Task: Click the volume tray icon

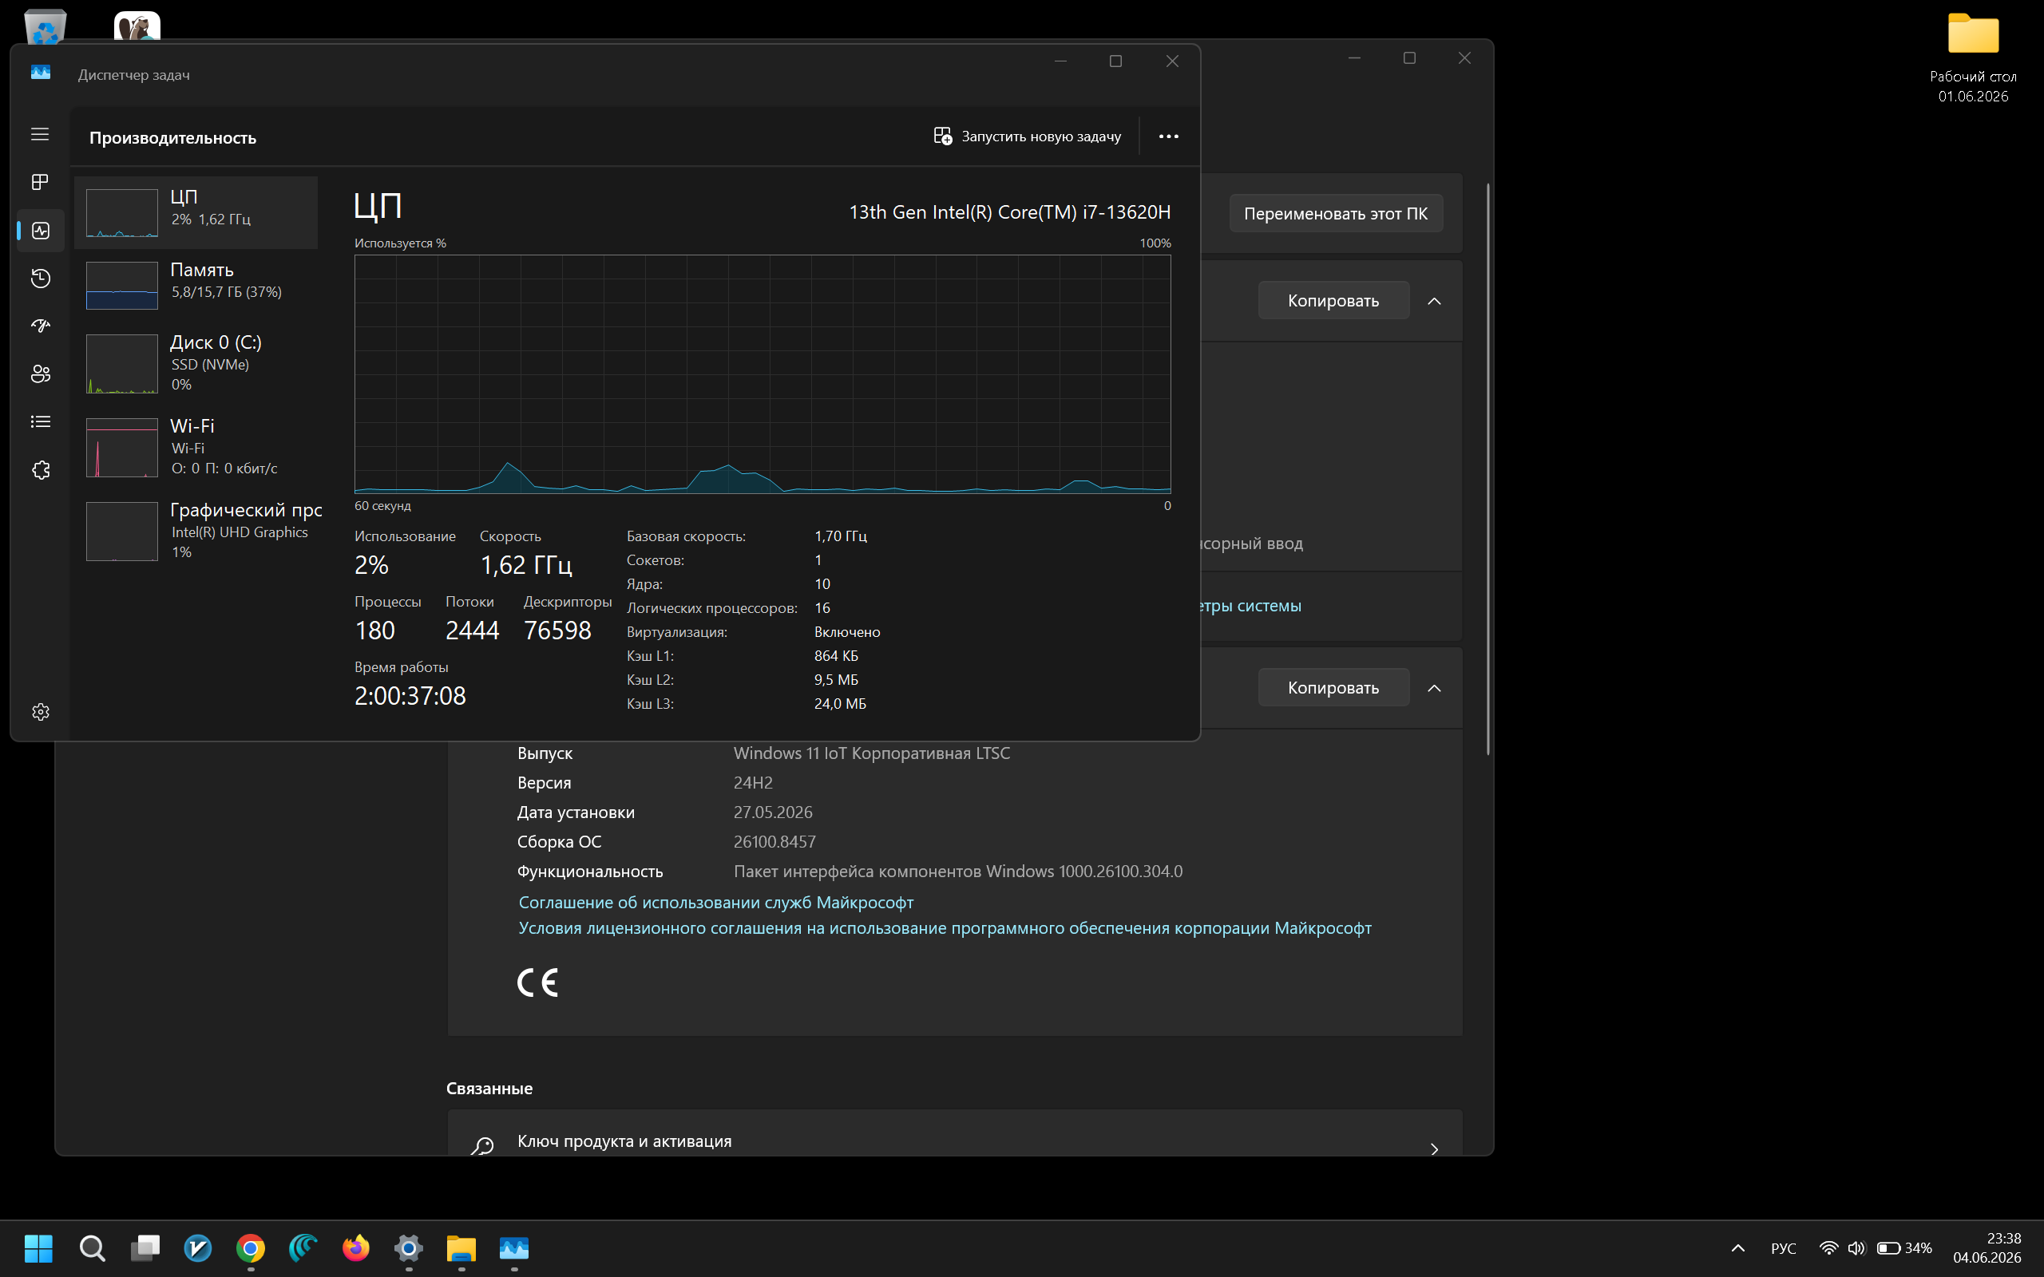Action: pos(1856,1247)
